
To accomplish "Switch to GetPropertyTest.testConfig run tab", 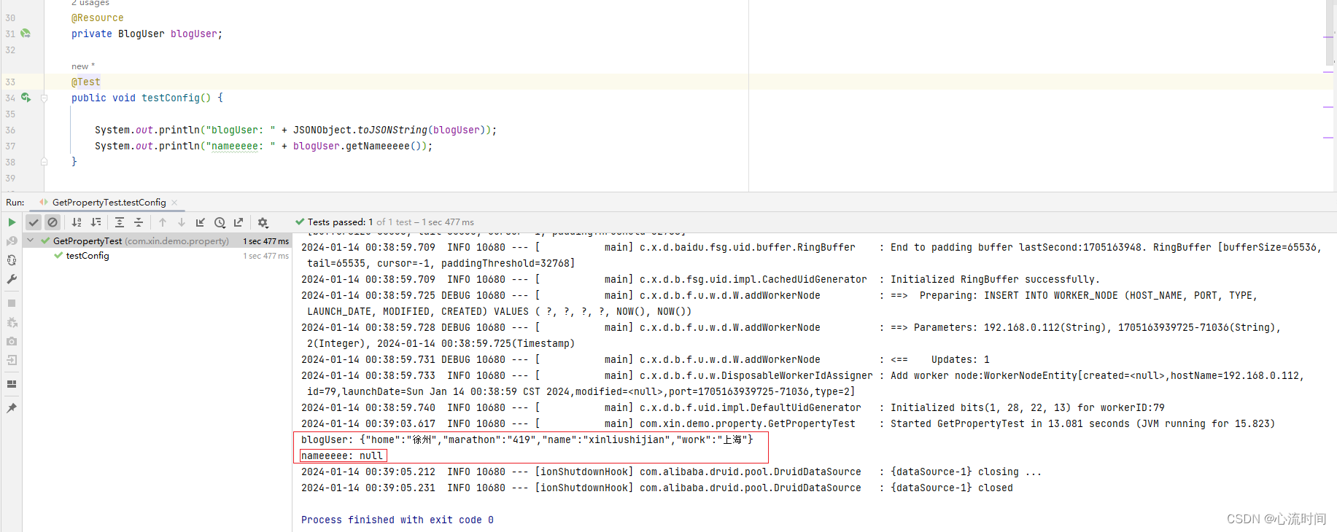I will click(x=109, y=203).
